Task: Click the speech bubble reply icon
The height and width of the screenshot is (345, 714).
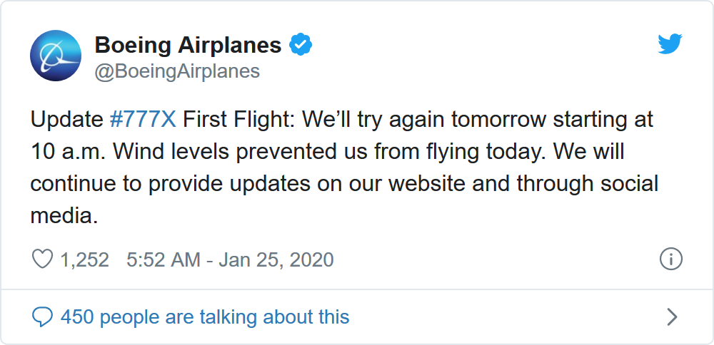Action: click(43, 316)
